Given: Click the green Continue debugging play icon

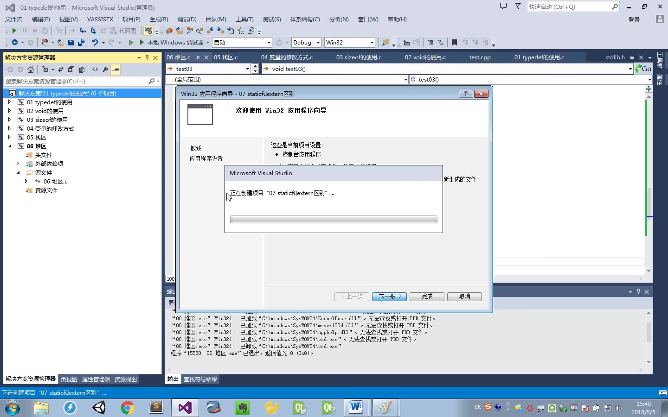Looking at the screenshot, I should coord(14,31).
